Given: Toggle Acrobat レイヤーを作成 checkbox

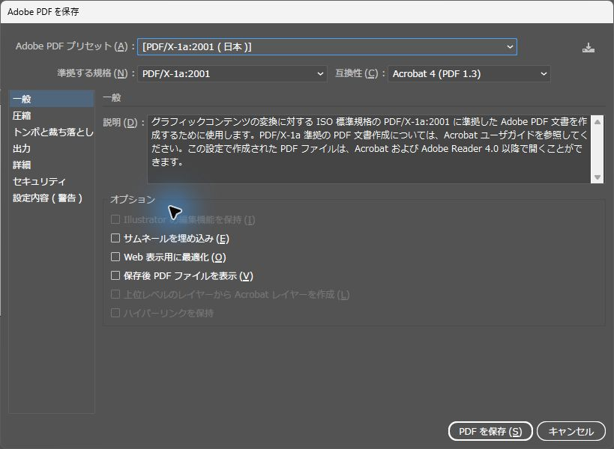Looking at the screenshot, I should tap(115, 294).
